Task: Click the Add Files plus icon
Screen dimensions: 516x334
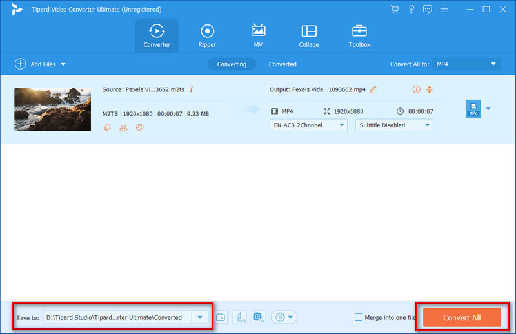Action: [21, 64]
